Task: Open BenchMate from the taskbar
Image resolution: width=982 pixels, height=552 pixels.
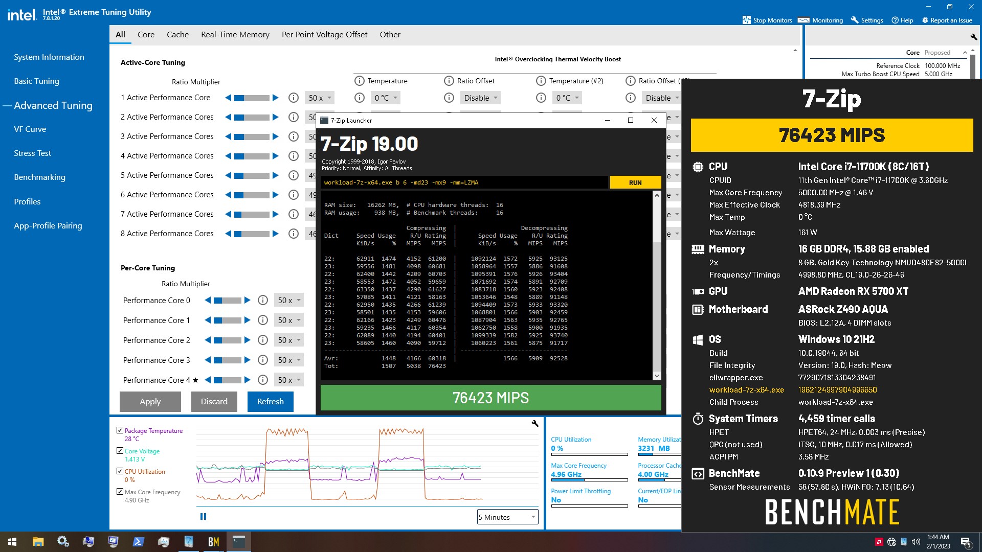Action: pyautogui.click(x=214, y=542)
